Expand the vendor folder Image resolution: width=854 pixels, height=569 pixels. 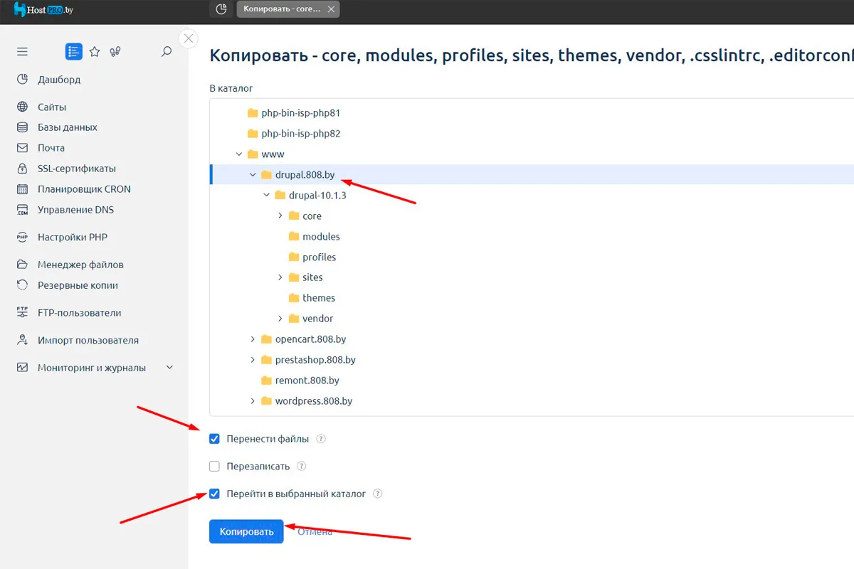(280, 319)
